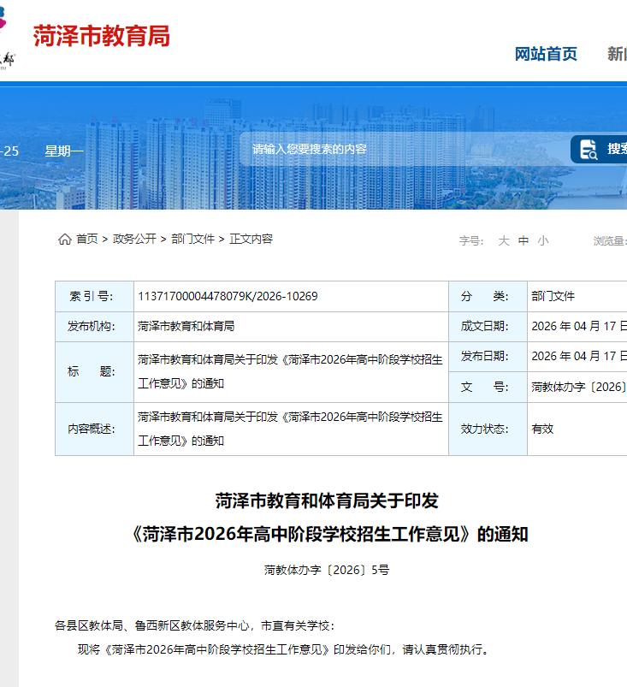Click the 分类 label cell
The width and height of the screenshot is (627, 687).
point(488,296)
